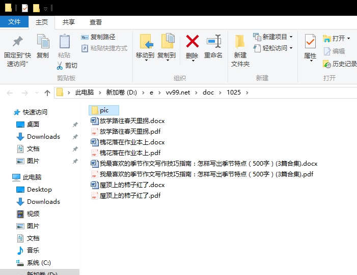
Task: Switch to the View (查看) tab
Action: coord(96,22)
